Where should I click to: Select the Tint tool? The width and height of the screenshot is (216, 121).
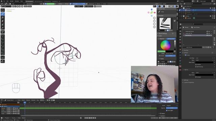tap(3, 25)
